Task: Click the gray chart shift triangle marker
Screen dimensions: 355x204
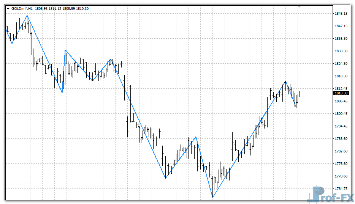Action: tap(300, 6)
